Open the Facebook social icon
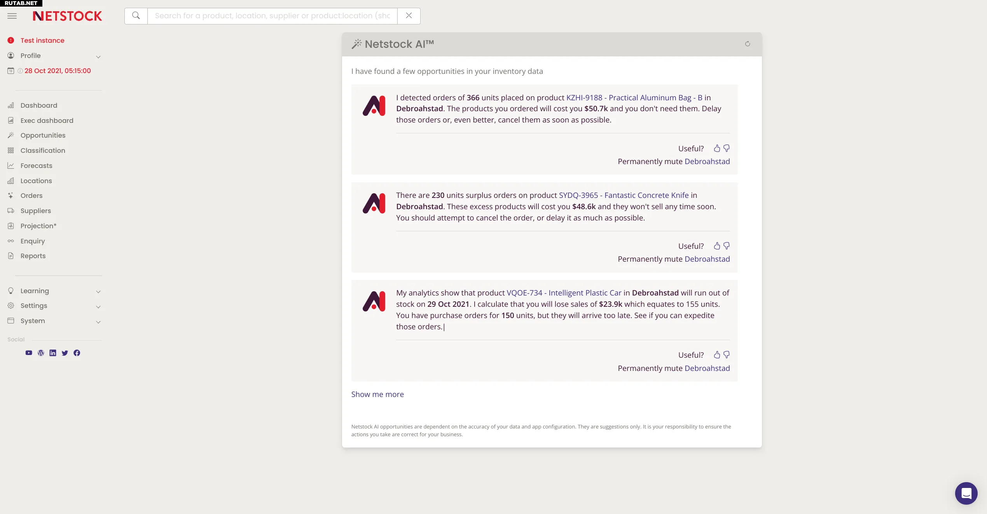 point(77,353)
